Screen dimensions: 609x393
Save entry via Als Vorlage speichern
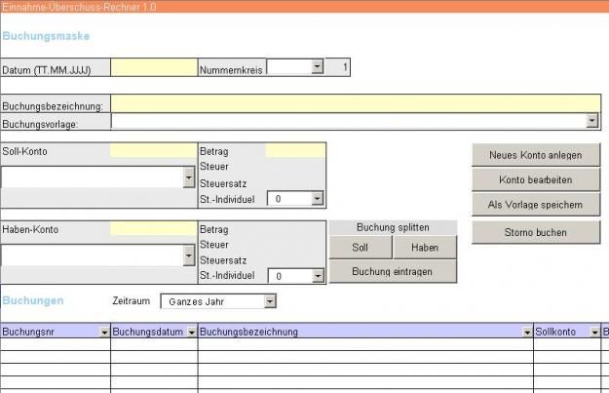pos(536,205)
